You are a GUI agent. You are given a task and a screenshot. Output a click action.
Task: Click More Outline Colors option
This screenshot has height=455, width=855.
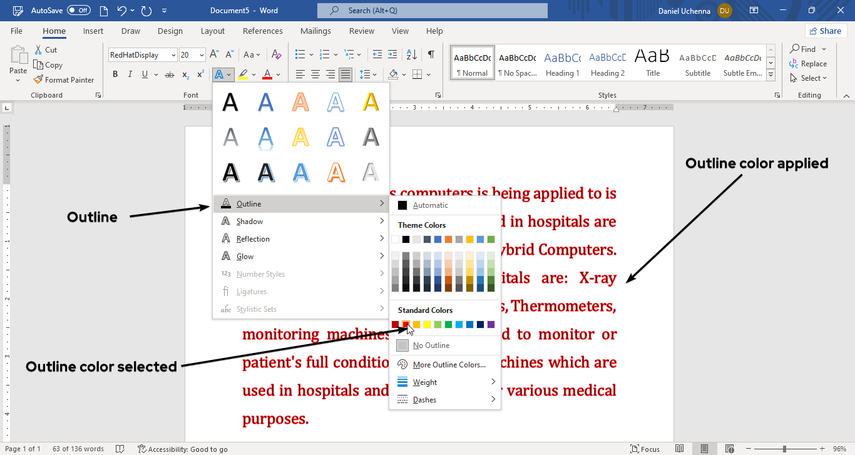coord(448,364)
